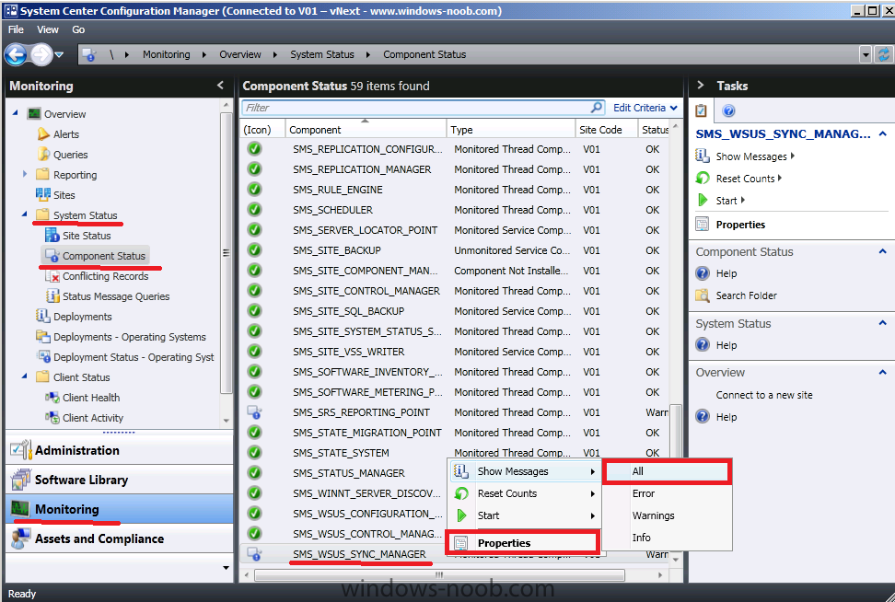
Task: Sort by the Site Code column header
Action: (x=607, y=130)
